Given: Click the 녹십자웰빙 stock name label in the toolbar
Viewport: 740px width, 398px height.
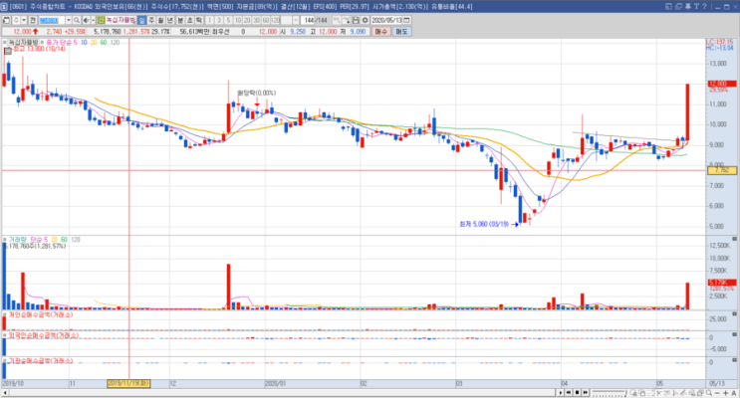Looking at the screenshot, I should point(121,20).
